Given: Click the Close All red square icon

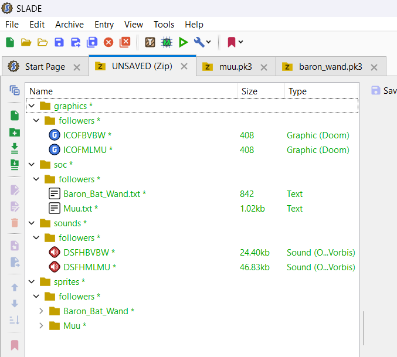Looking at the screenshot, I should coord(125,42).
